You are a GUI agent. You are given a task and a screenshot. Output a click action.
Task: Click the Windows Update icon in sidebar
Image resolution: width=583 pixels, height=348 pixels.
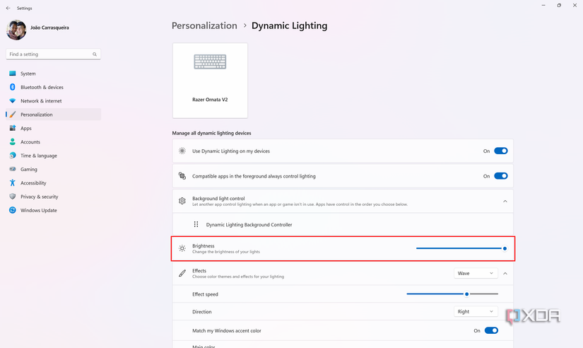(13, 211)
